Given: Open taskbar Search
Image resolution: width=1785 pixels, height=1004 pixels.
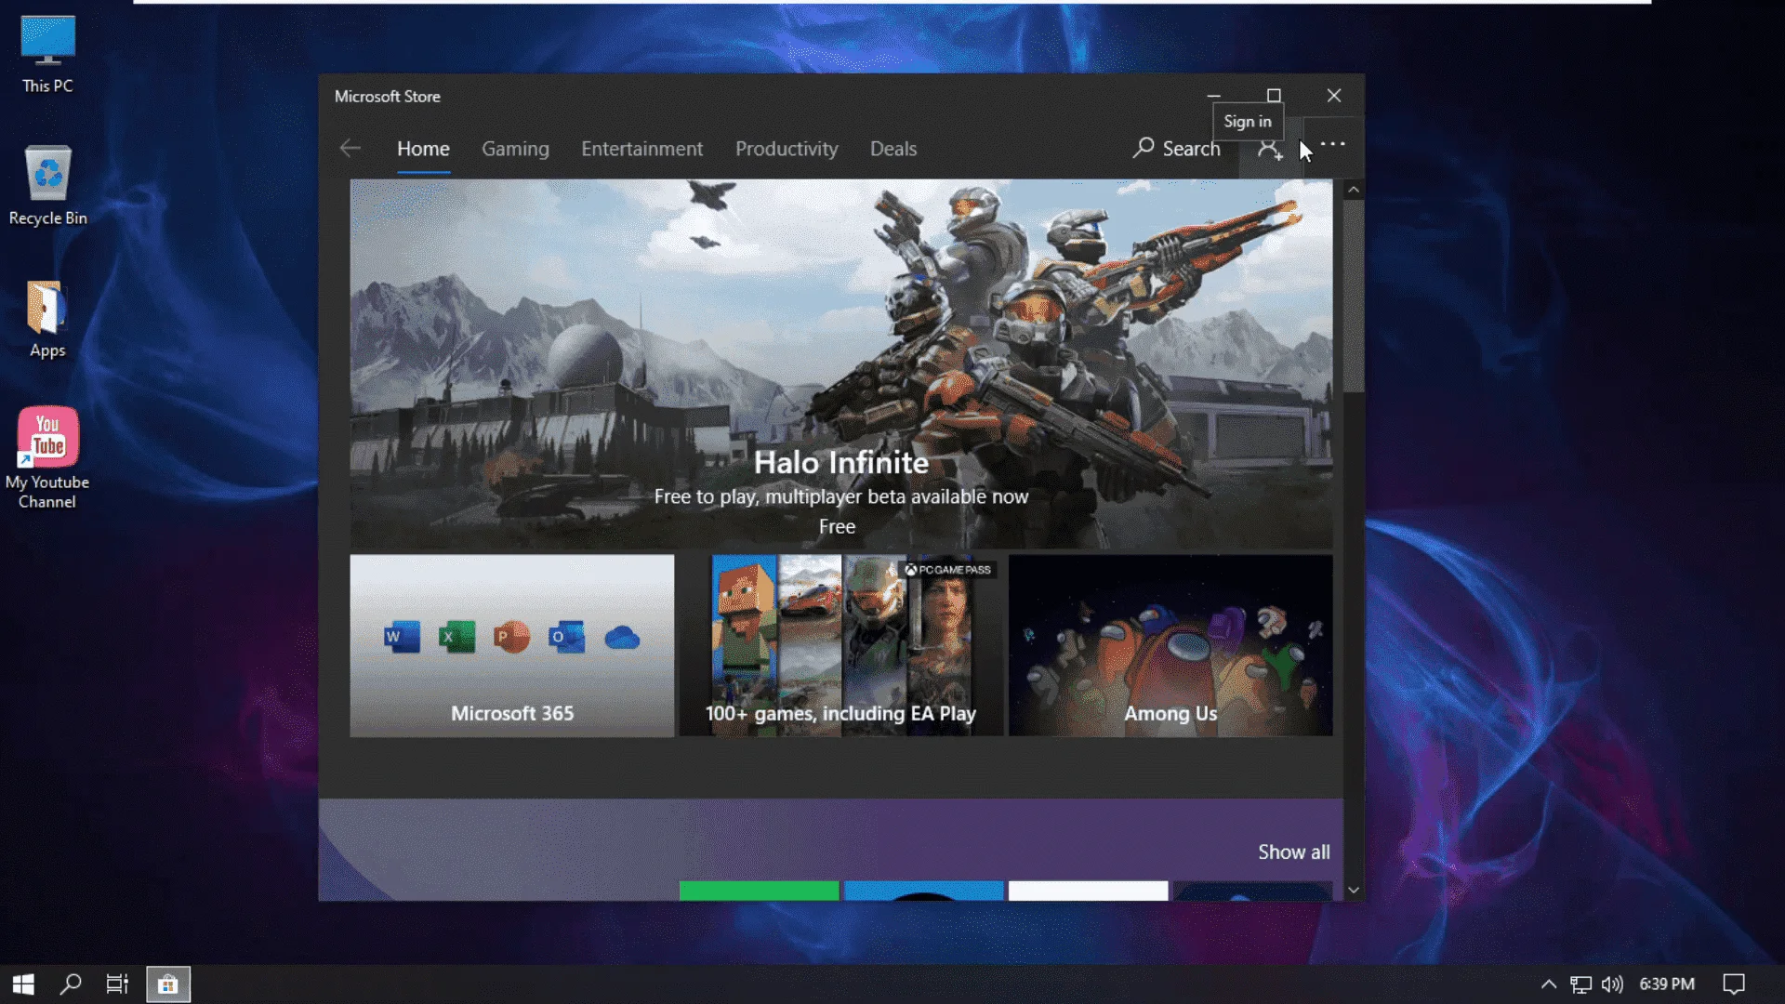Looking at the screenshot, I should (x=71, y=984).
